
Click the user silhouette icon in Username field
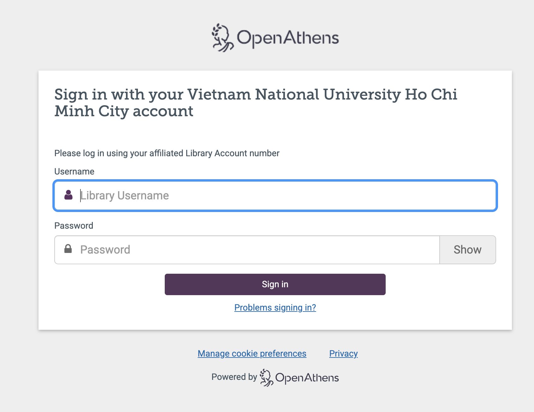click(68, 195)
